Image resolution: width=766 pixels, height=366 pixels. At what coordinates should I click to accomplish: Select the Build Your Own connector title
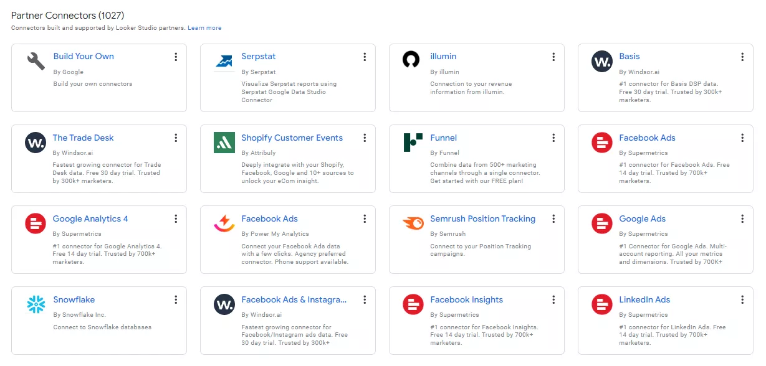84,57
